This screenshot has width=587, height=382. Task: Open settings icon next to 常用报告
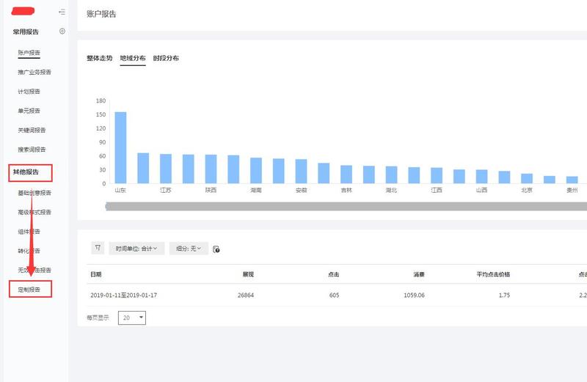62,31
